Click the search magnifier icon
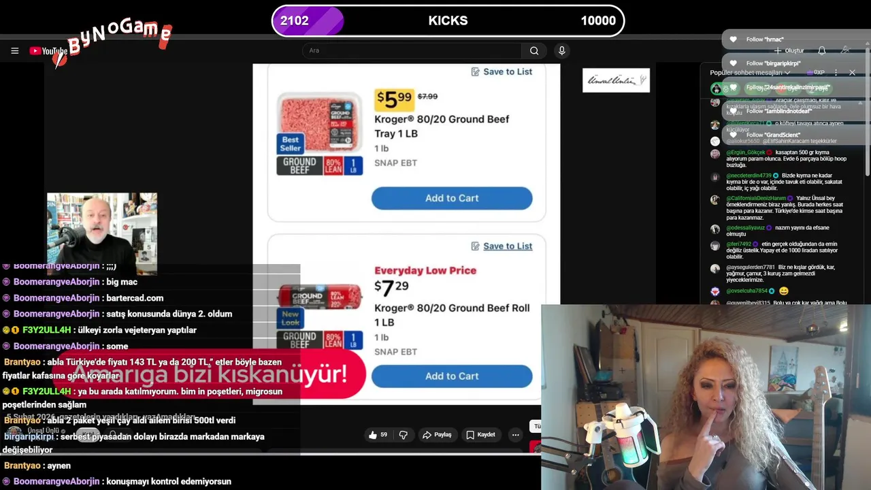Viewport: 871px width, 490px height. coord(534,50)
